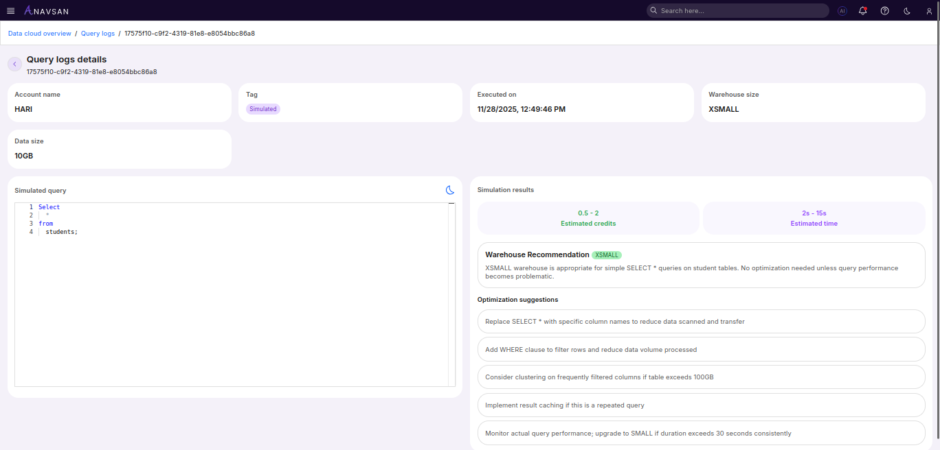
Task: Open the help question mark icon
Action: (885, 11)
